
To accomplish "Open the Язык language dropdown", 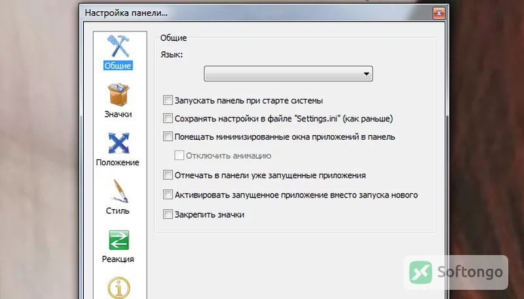I will (288, 73).
